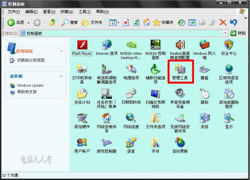250x180 pixels.
Task: Click 切换到分类视图 link
Action: (31, 60)
